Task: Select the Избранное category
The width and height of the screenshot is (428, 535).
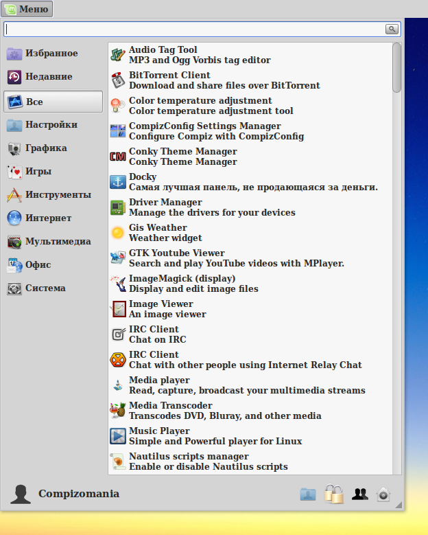Action: point(53,54)
